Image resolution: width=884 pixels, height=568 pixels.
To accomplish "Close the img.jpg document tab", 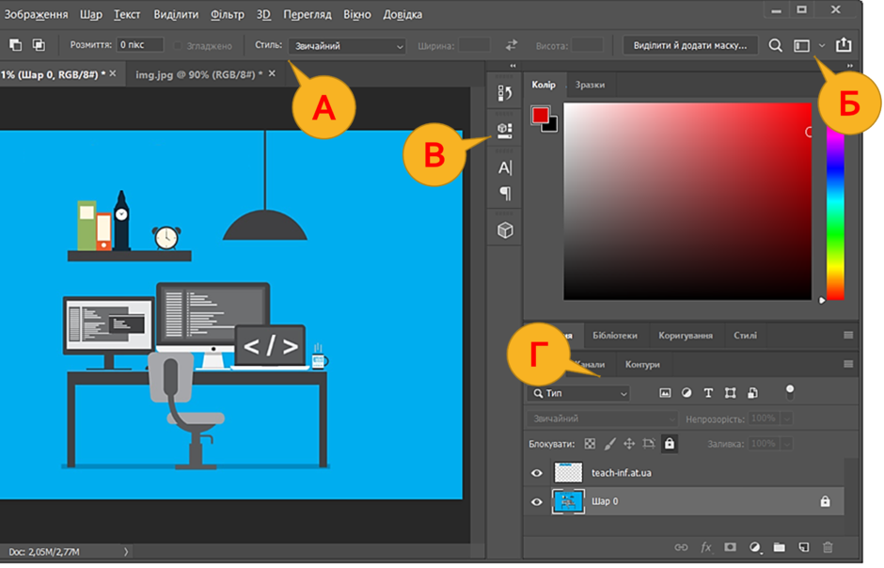I will tap(273, 73).
